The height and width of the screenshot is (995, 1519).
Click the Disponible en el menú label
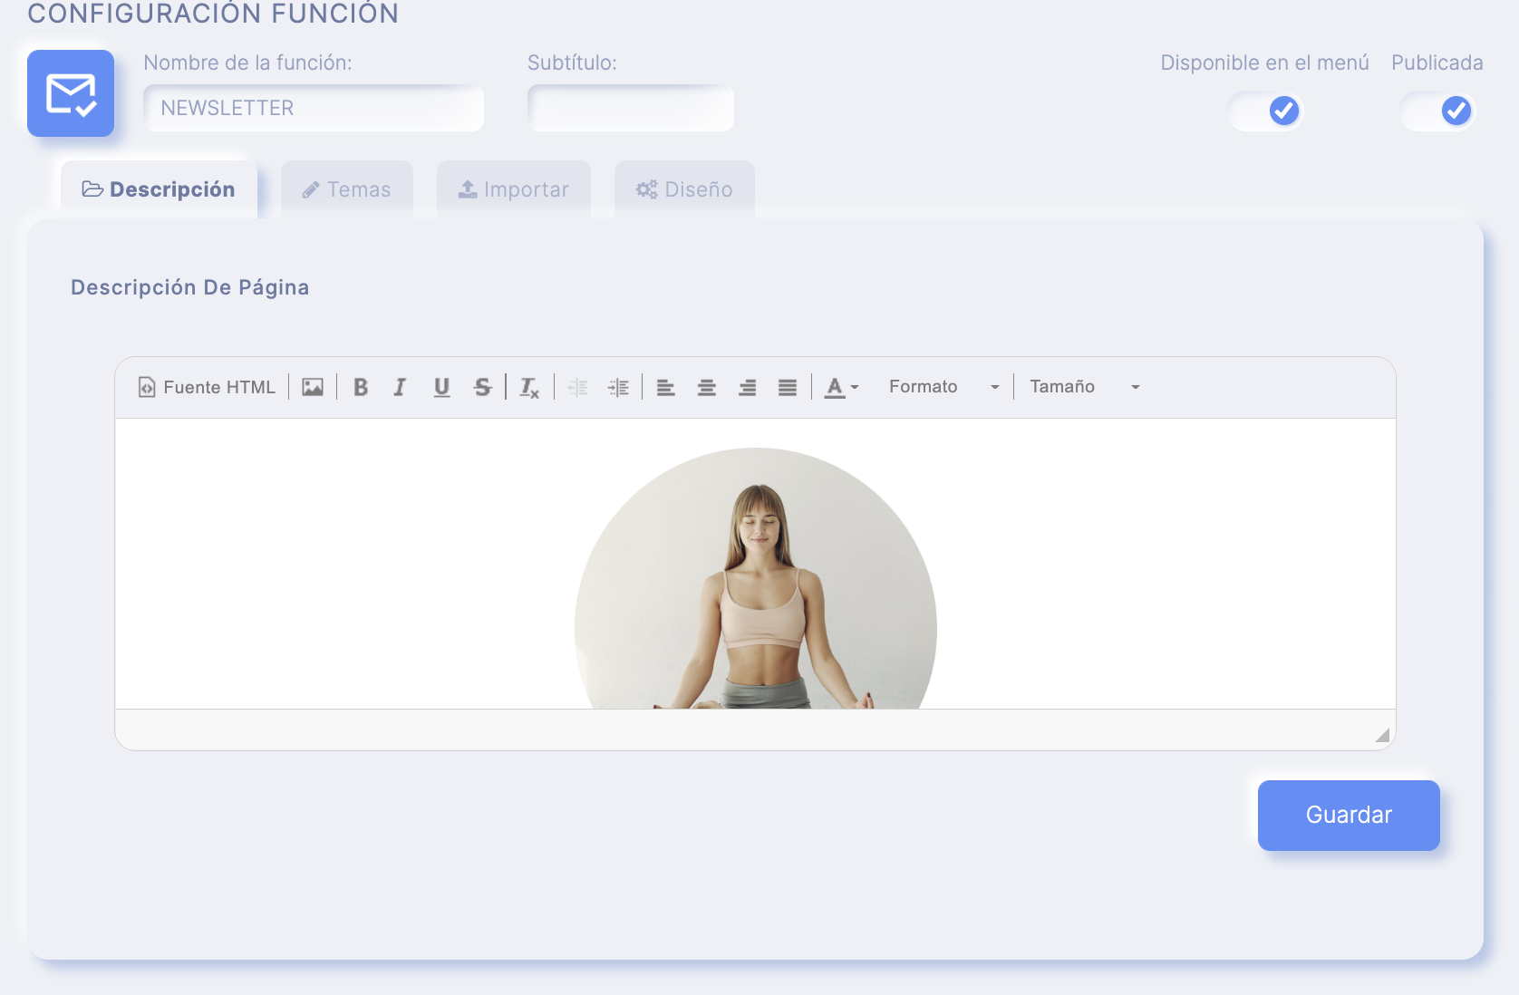[x=1264, y=63]
